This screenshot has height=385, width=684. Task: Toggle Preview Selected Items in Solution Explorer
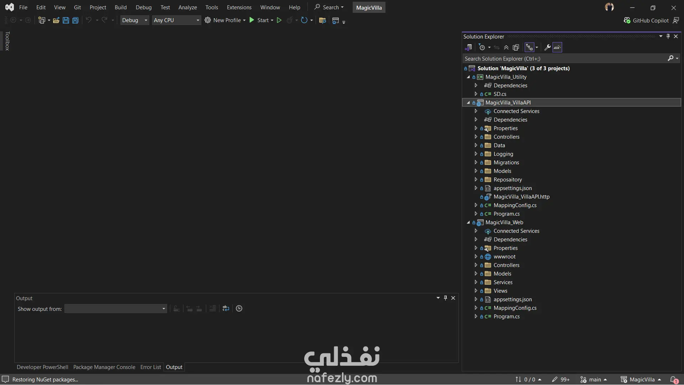point(558,47)
